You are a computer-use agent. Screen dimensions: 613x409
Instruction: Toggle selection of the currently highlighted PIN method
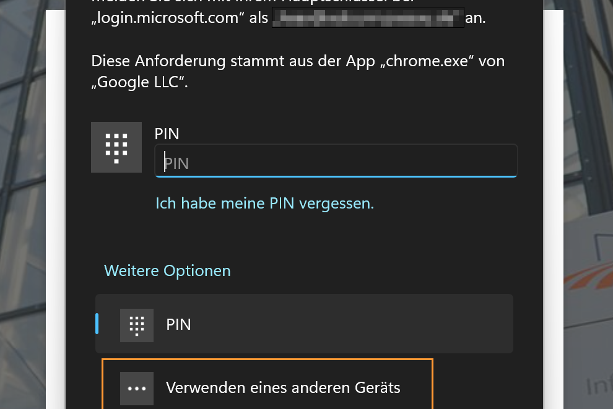(304, 324)
